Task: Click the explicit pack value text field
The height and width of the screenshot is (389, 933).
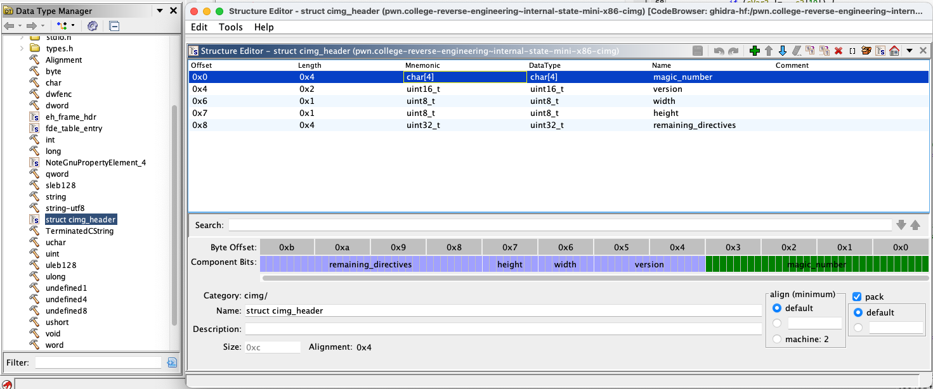Action: 896,328
